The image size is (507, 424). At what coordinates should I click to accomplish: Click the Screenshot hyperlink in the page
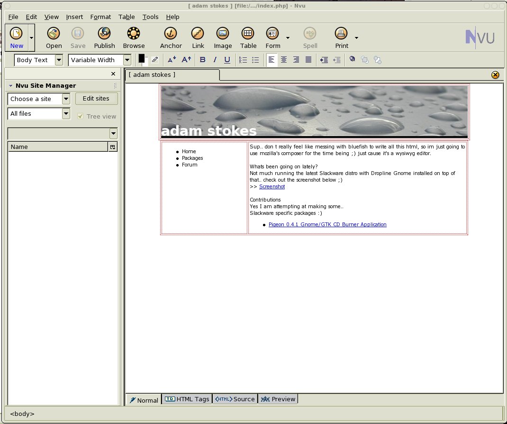(272, 186)
